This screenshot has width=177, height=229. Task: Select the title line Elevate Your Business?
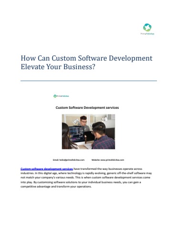click(58, 67)
